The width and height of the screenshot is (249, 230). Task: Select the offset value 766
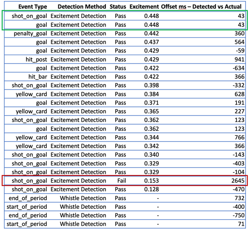(x=239, y=137)
